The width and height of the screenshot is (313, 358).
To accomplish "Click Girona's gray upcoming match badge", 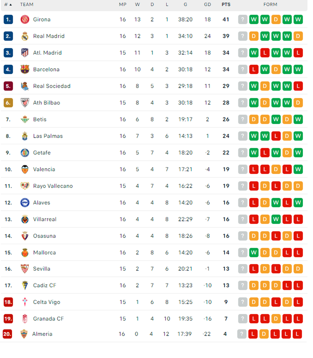I will coord(243,19).
